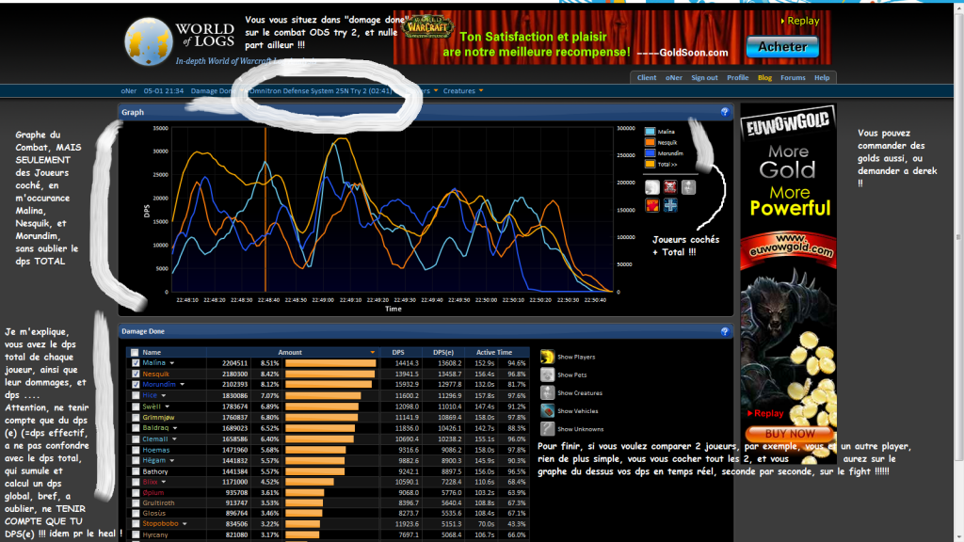Click BUY NOW in the euwowgold ad
Image resolution: width=964 pixels, height=542 pixels.
790,434
